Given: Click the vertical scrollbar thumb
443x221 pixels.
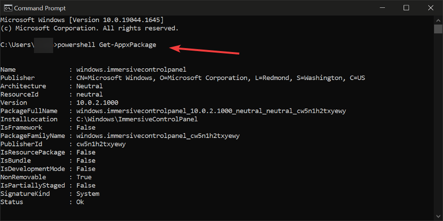Looking at the screenshot, I should coord(438,29).
